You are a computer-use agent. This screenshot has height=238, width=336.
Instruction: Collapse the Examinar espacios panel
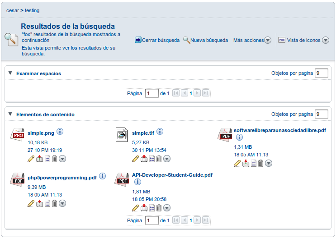tap(10, 73)
